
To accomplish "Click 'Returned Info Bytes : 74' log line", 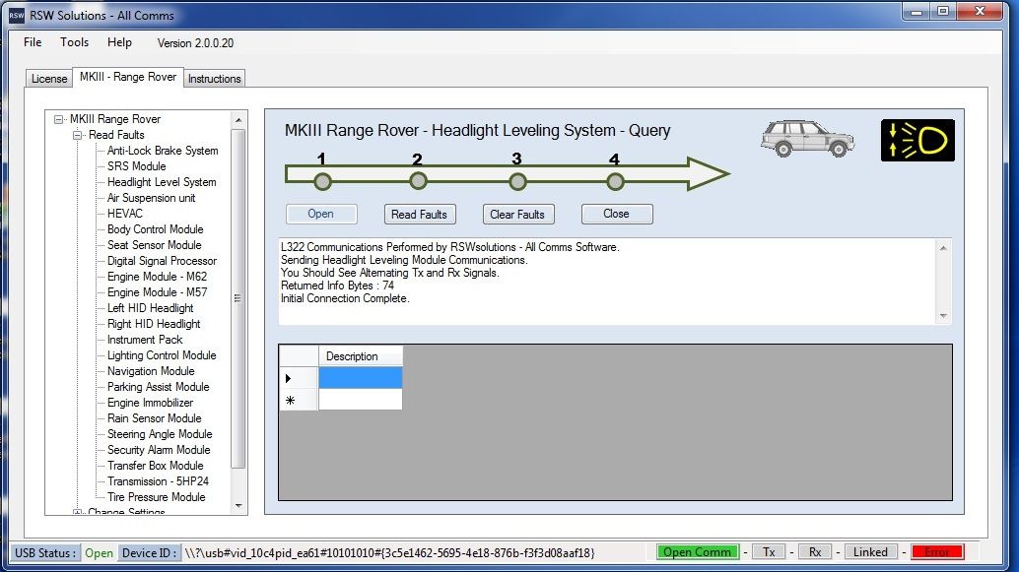I will (x=337, y=286).
